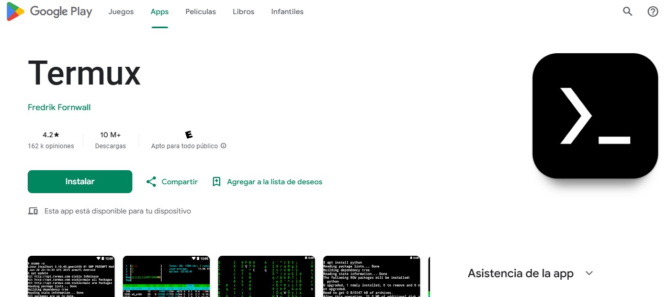This screenshot has height=297, width=667.
Task: Click the Termux app icon image
Action: [x=595, y=116]
